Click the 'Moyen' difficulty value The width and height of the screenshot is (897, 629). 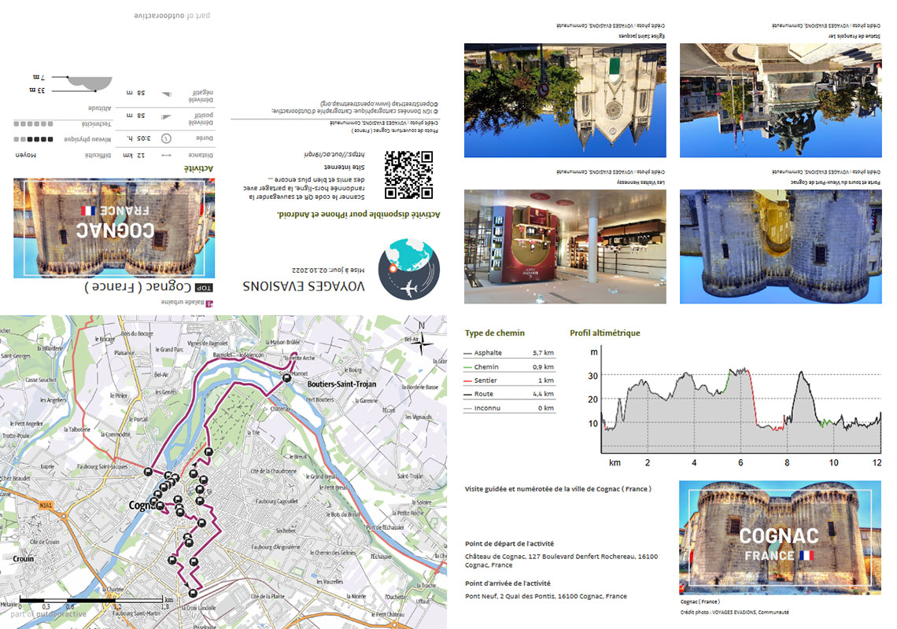25,155
